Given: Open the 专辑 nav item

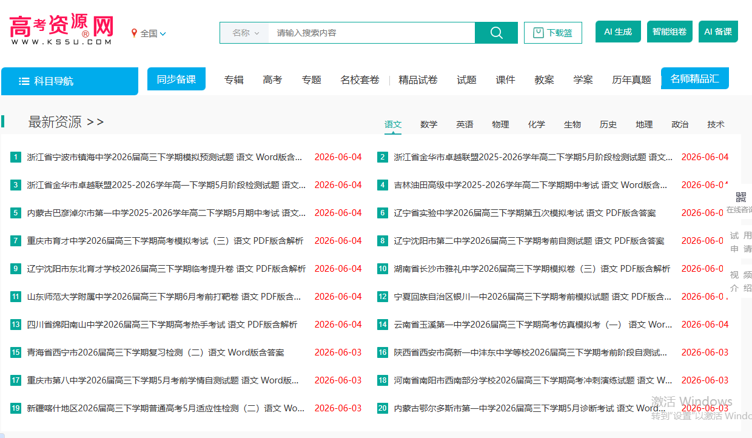Looking at the screenshot, I should click(x=233, y=79).
